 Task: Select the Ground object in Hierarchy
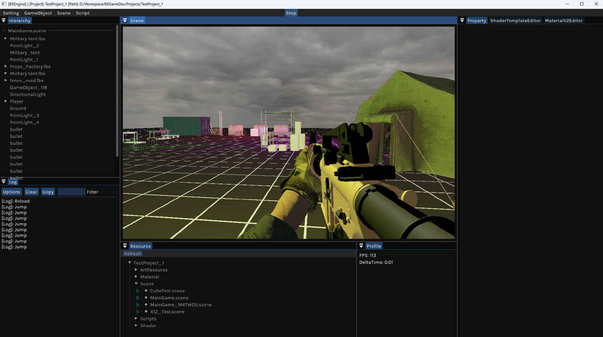18,108
